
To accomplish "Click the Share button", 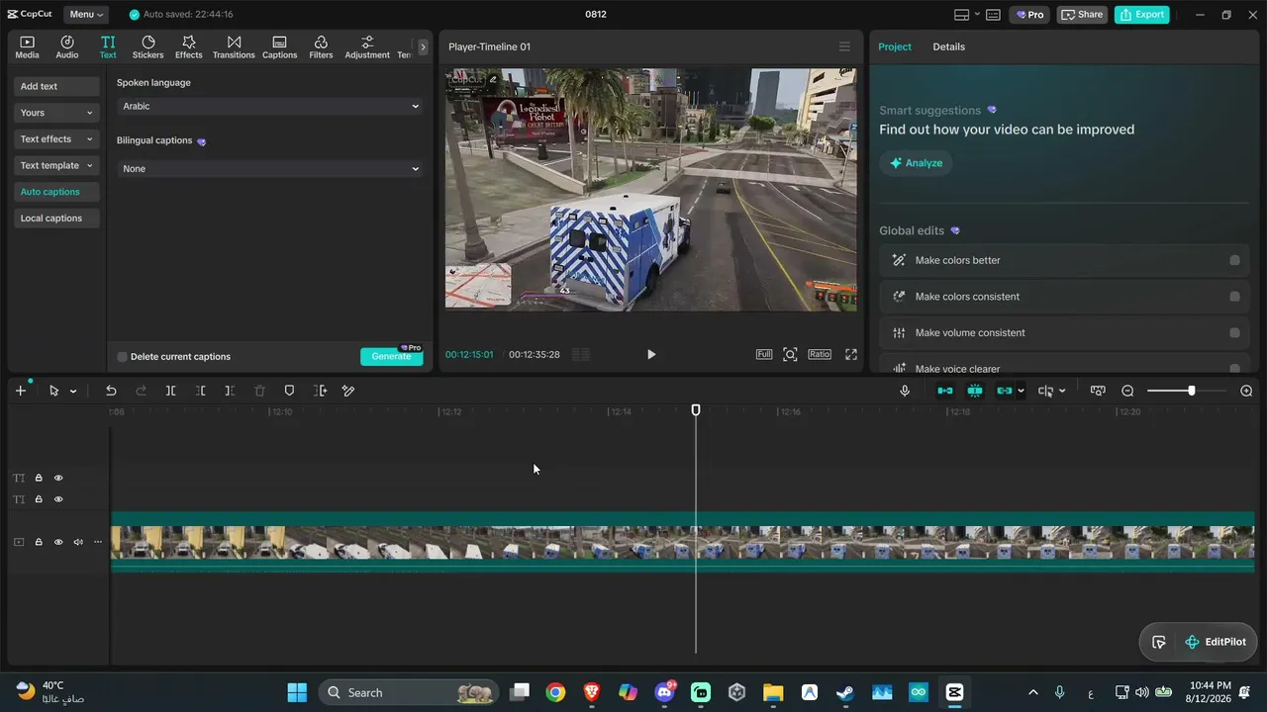I will click(x=1081, y=15).
